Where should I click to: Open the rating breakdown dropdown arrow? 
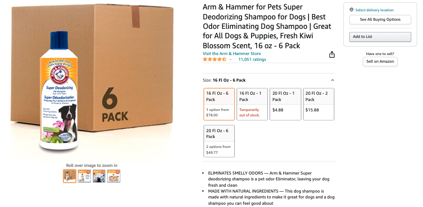[230, 60]
